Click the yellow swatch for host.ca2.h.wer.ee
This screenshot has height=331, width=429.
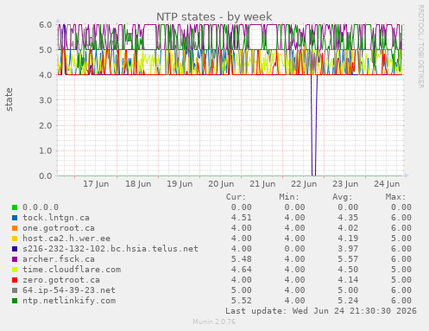point(15,239)
